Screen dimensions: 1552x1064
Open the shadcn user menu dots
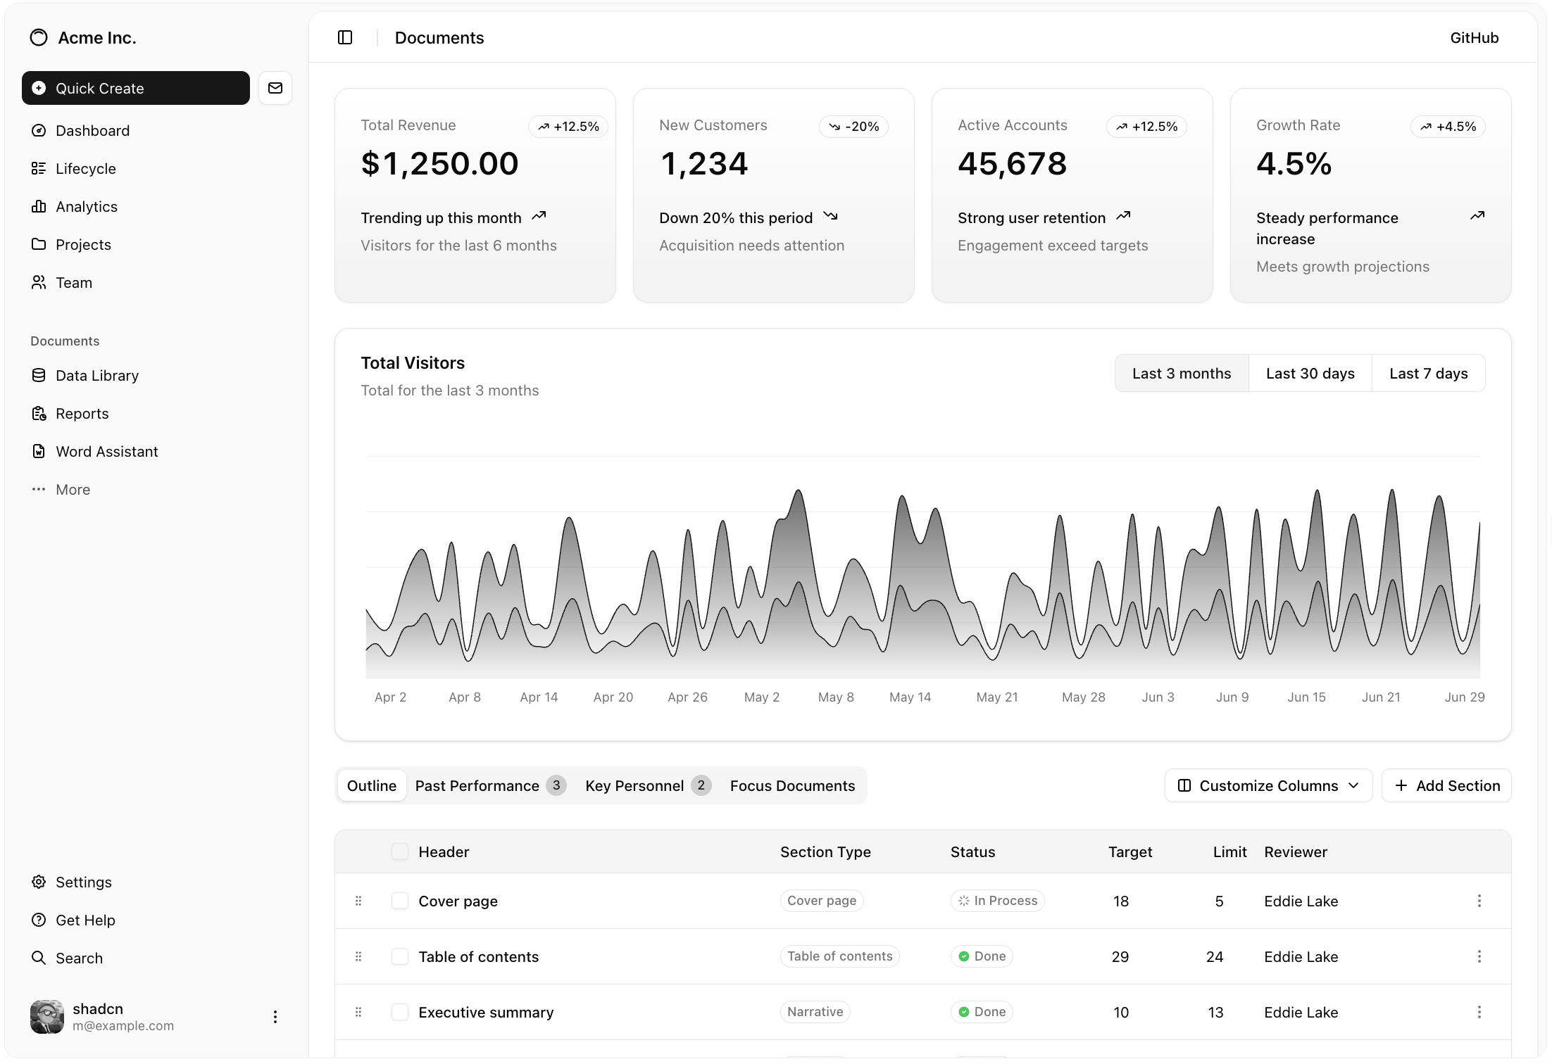coord(275,1017)
